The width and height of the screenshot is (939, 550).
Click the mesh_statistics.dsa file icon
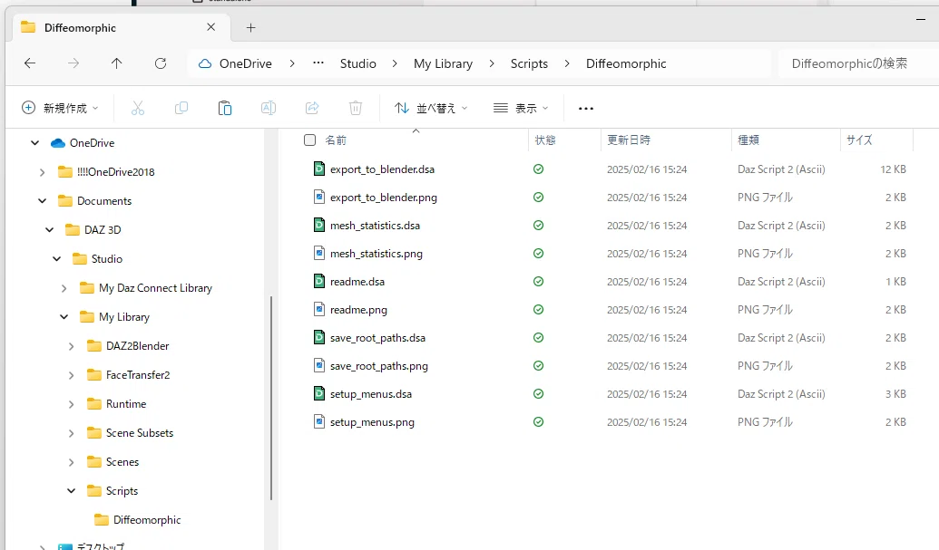(319, 225)
